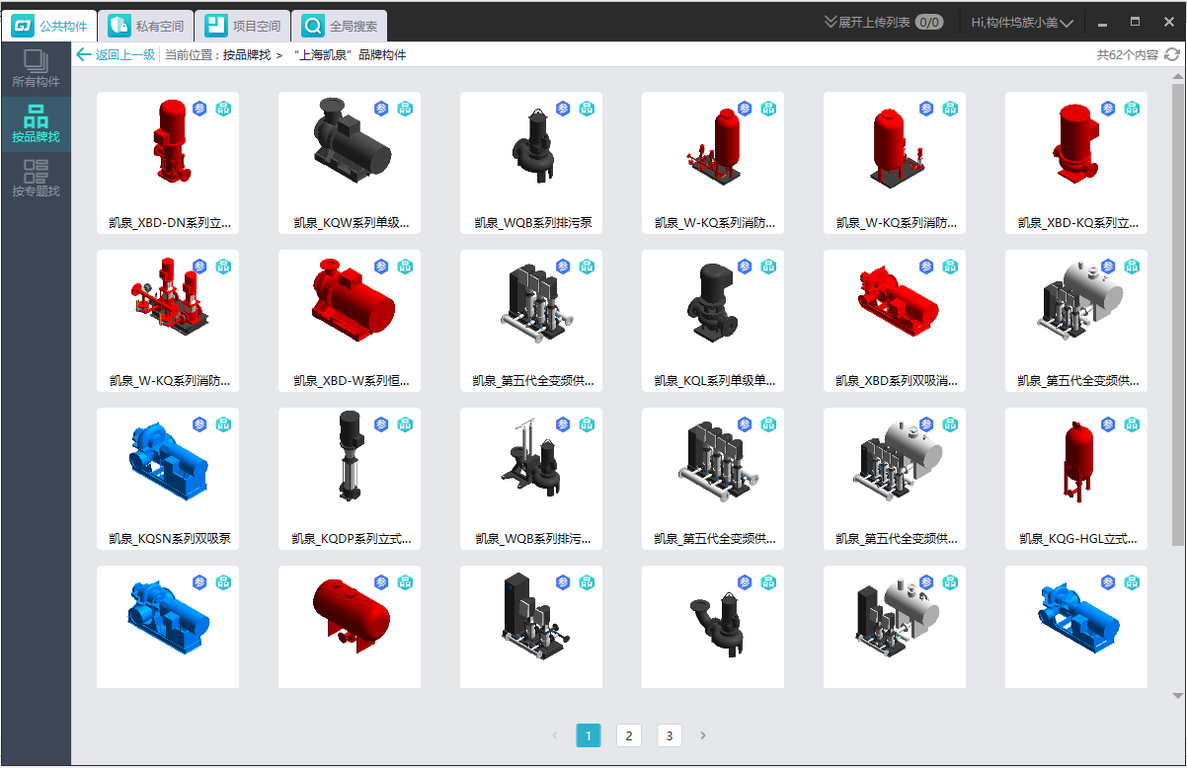
Task: Click 按品牌找 in the breadcrumb path
Action: point(247,55)
